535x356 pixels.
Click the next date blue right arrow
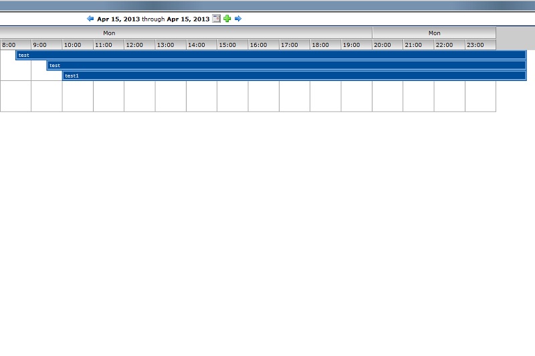(x=238, y=19)
